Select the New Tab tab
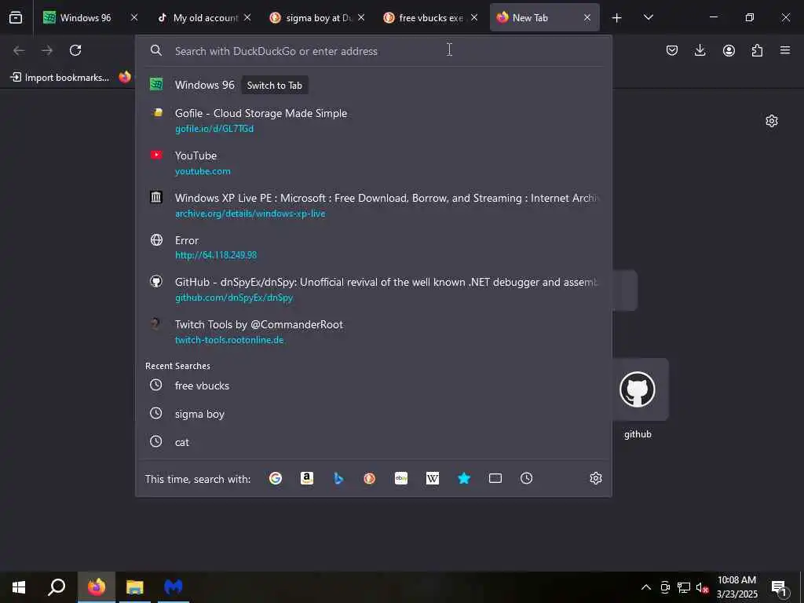The width and height of the screenshot is (804, 603). 545,18
